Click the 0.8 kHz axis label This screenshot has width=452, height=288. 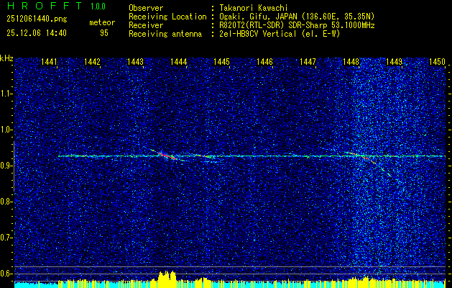(x=6, y=202)
